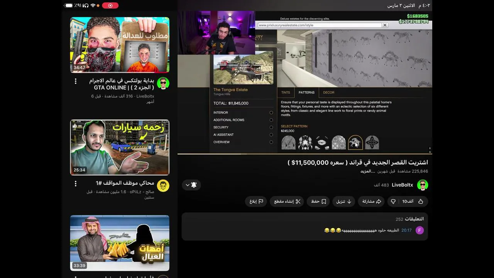This screenshot has width=494, height=278.
Task: Tap the تنزيل download button
Action: pos(344,202)
